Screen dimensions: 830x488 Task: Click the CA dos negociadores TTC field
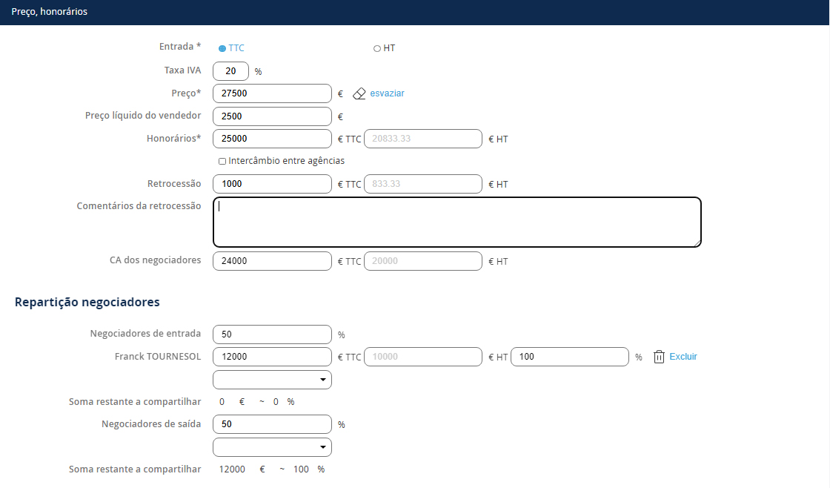click(272, 261)
